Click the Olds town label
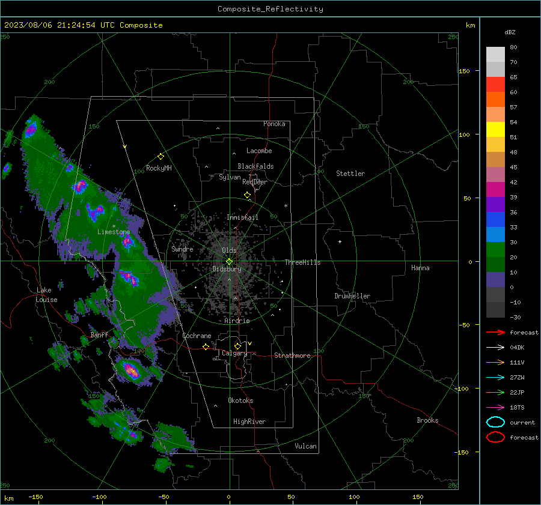 coord(229,250)
